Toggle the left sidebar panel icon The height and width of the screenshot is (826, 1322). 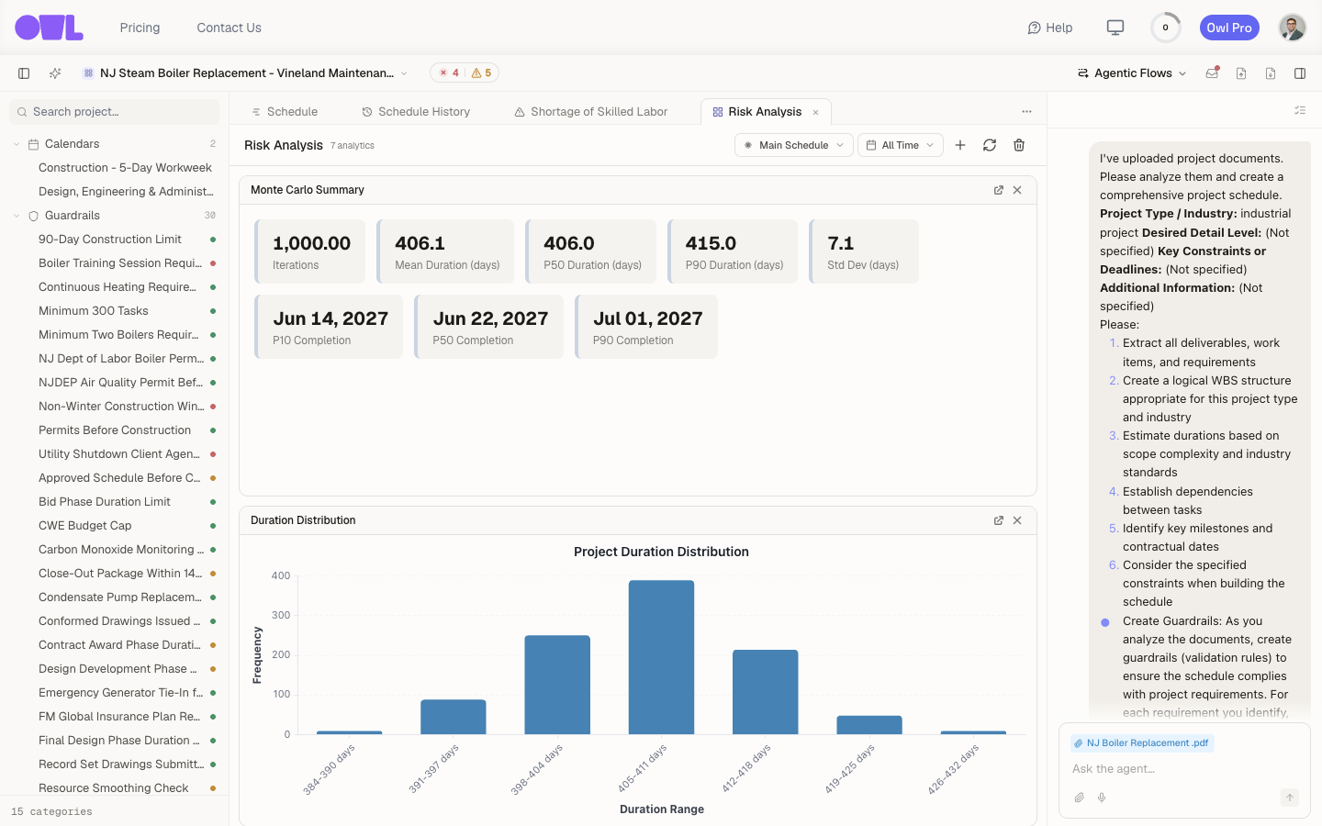(x=24, y=73)
